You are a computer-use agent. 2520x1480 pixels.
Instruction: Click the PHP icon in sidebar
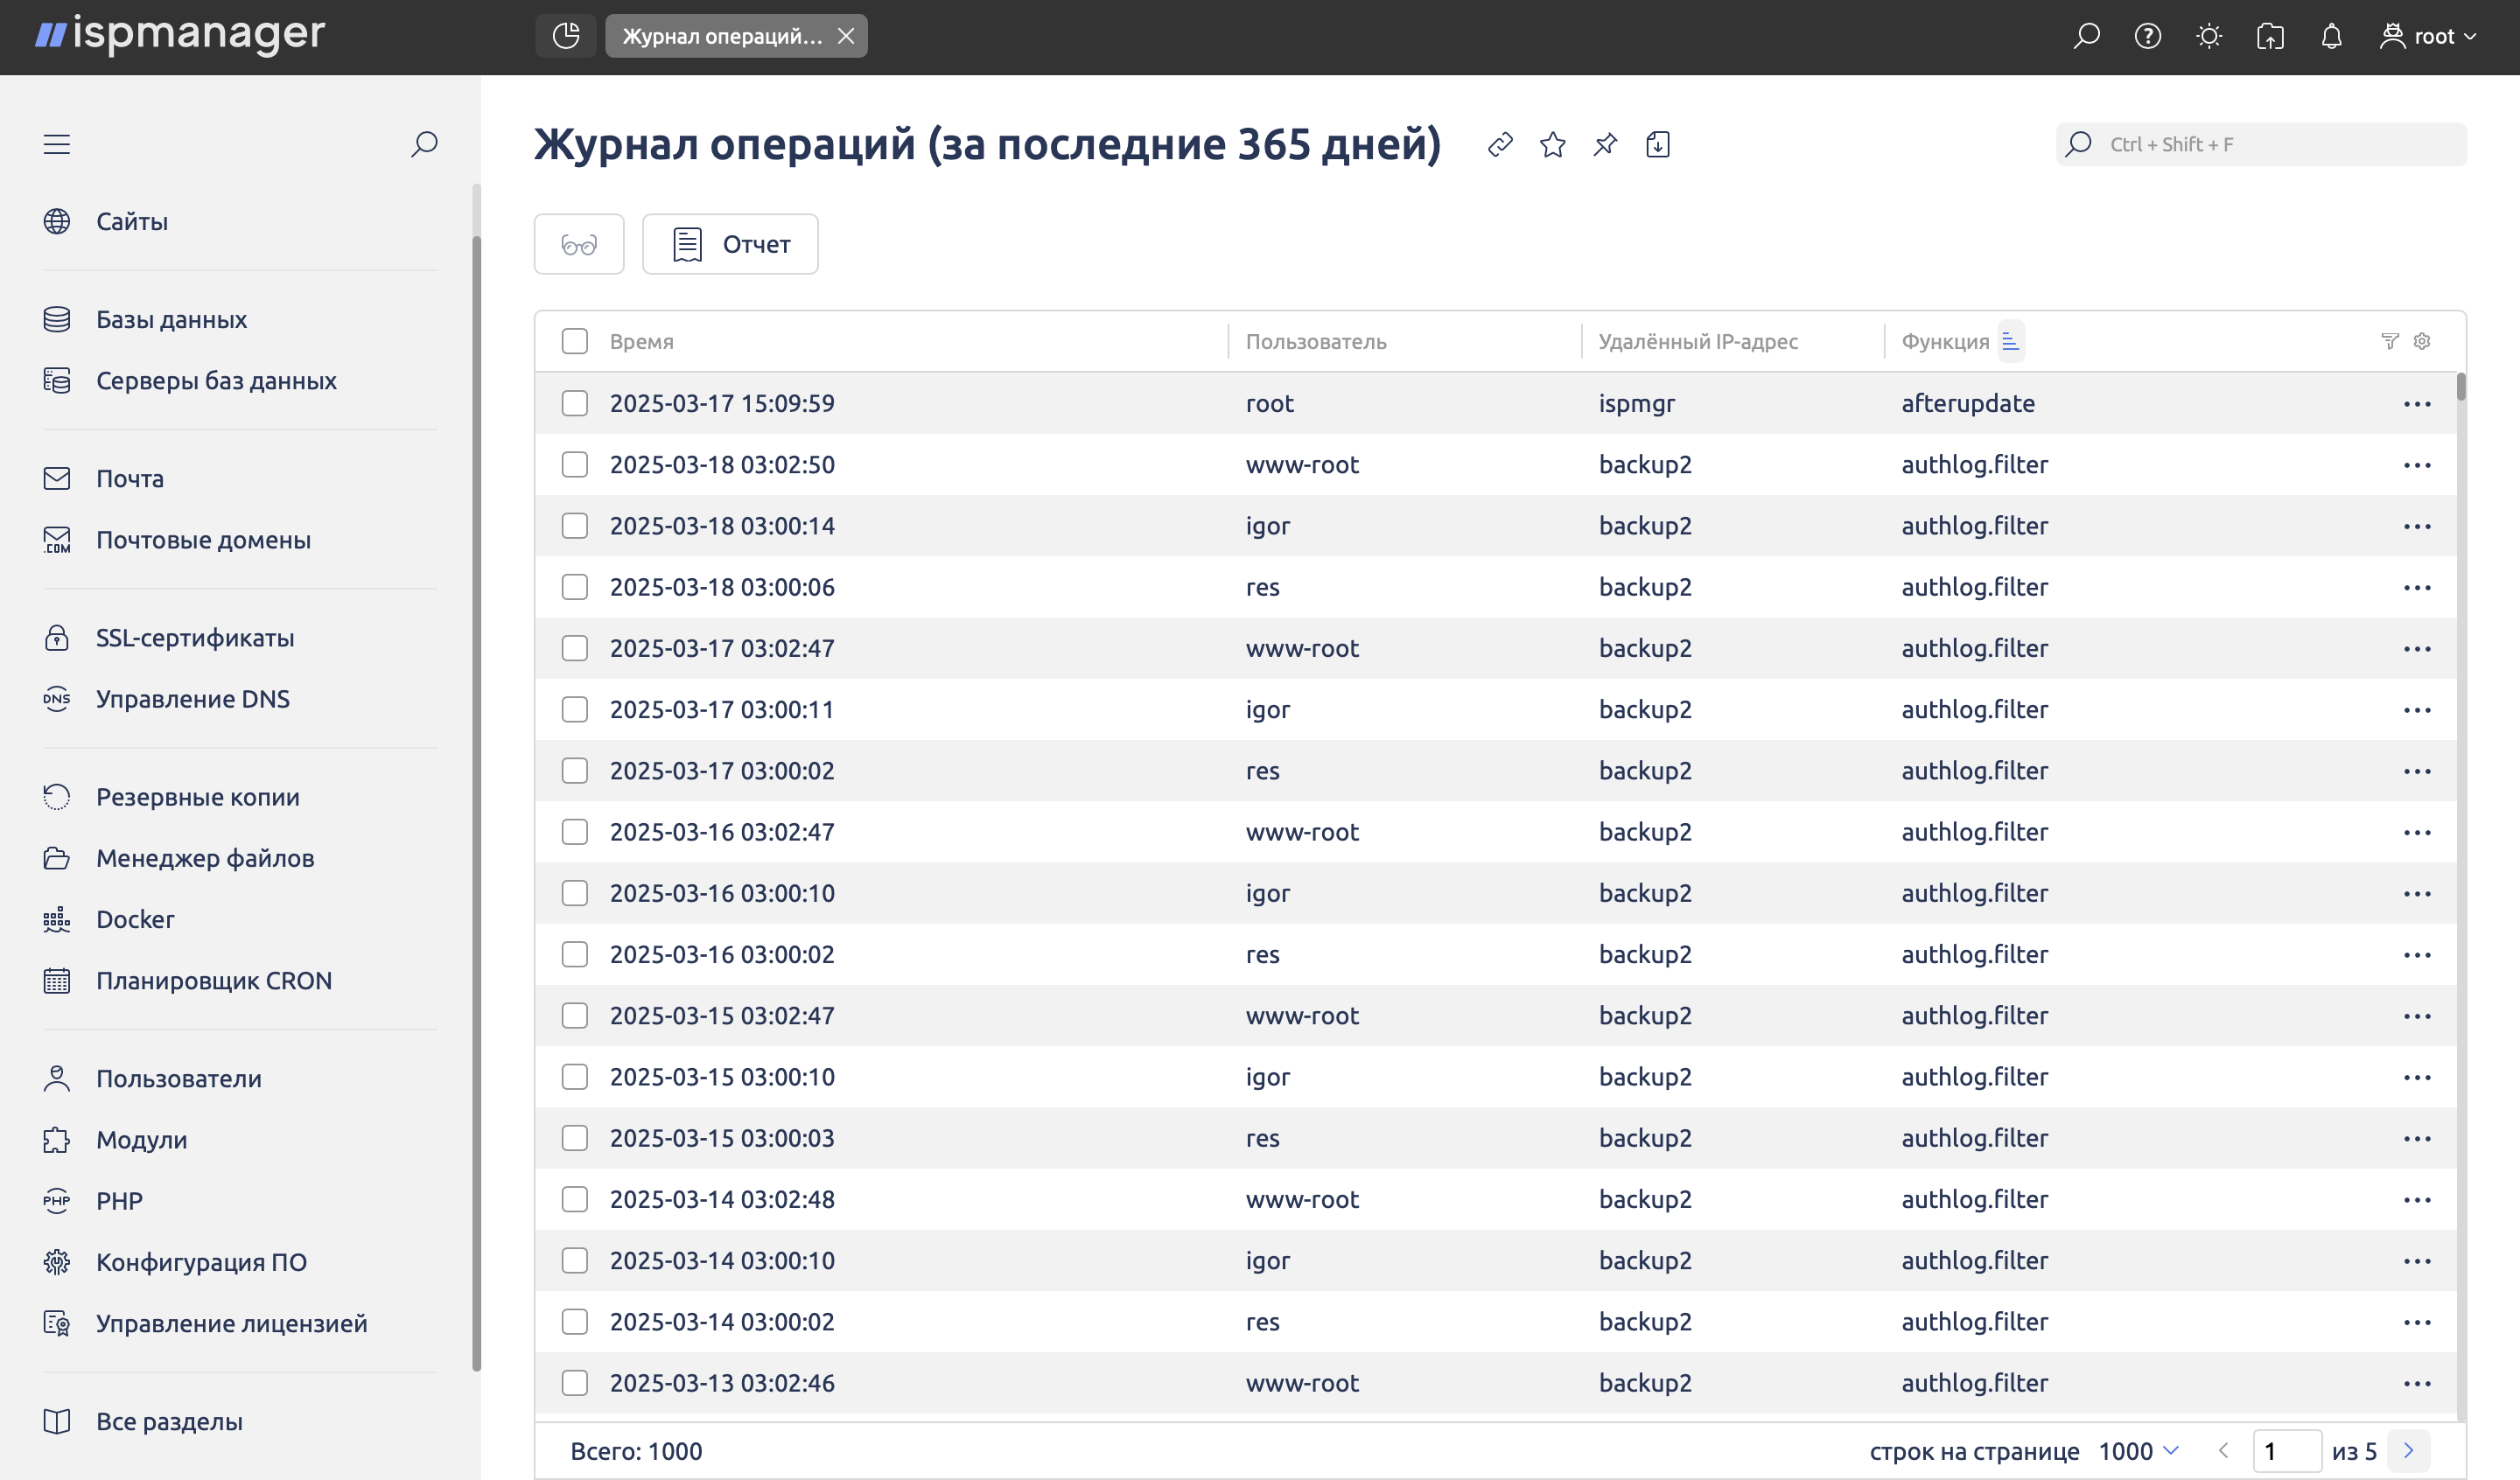[x=57, y=1200]
